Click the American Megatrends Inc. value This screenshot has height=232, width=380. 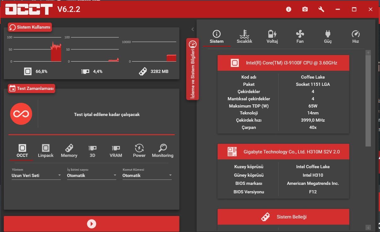(313, 183)
